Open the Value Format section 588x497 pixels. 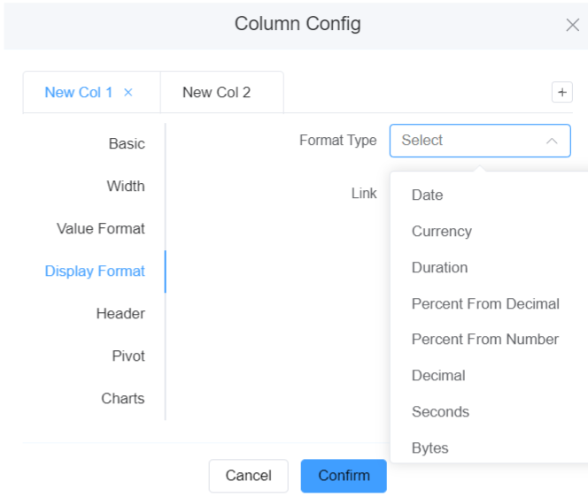coord(101,228)
